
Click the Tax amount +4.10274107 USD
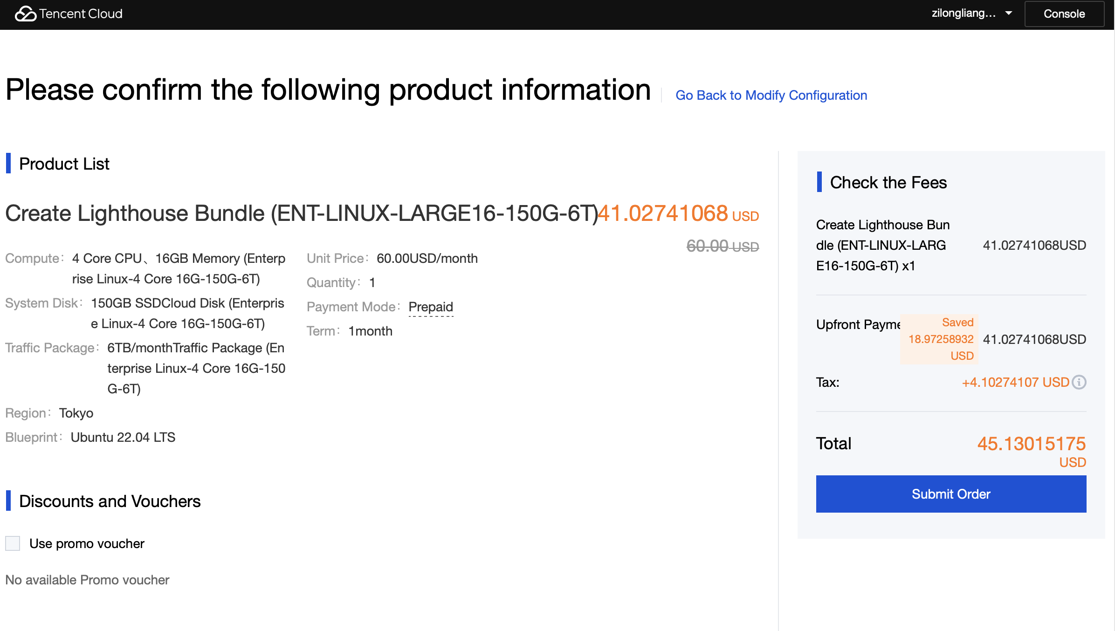tap(1015, 382)
